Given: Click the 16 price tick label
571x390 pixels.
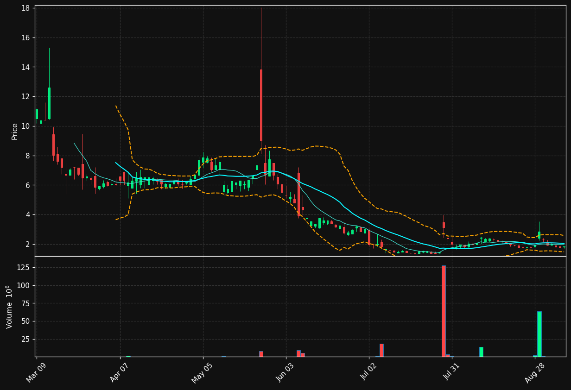Looking at the screenshot, I should [x=26, y=38].
